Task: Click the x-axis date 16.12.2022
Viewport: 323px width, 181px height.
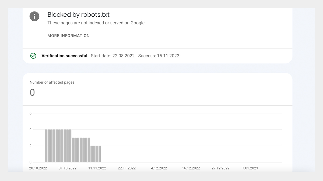Action: (x=191, y=168)
